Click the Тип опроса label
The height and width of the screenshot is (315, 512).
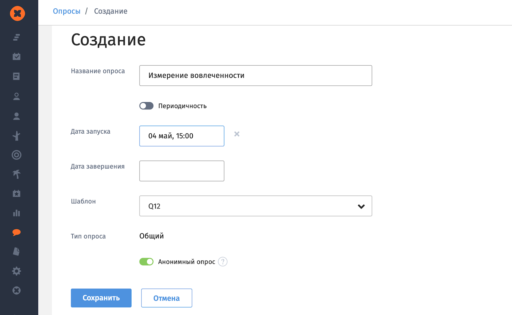coord(88,236)
